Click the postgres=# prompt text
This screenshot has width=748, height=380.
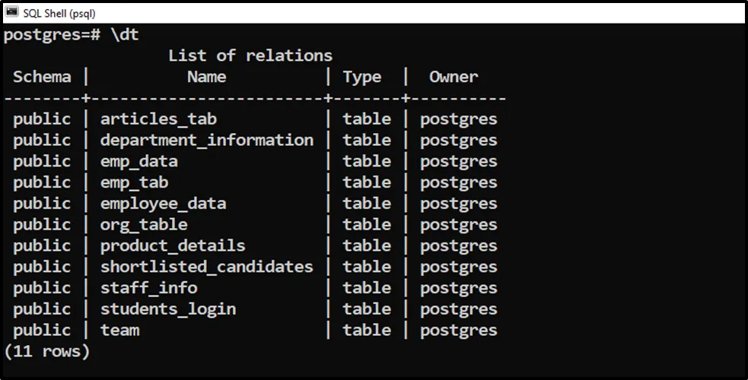coord(52,35)
